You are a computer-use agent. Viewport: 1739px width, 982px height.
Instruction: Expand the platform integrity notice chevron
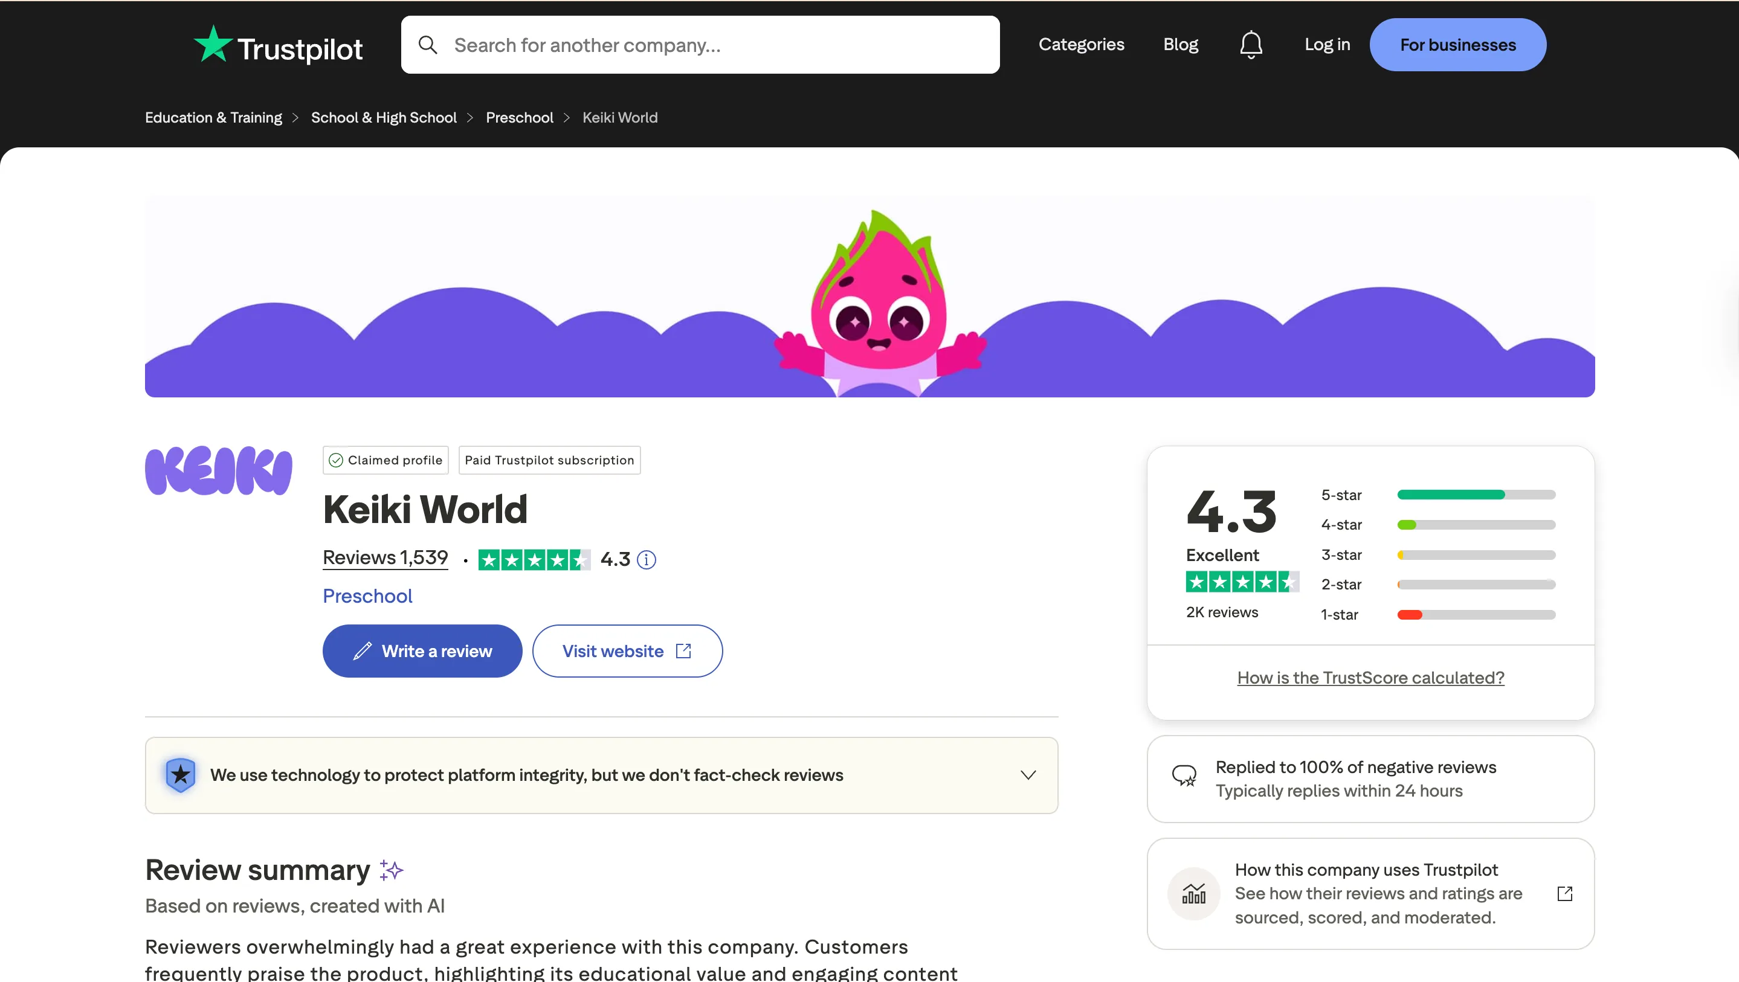[1027, 775]
